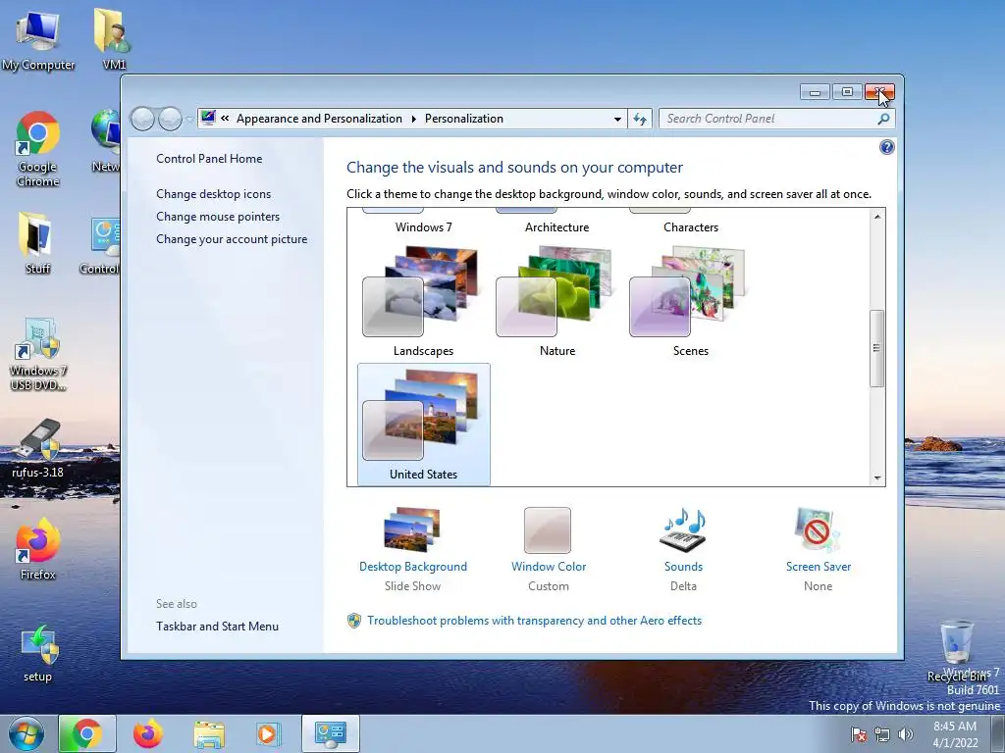1005x753 pixels.
Task: Select the Nature theme
Action: [x=557, y=301]
